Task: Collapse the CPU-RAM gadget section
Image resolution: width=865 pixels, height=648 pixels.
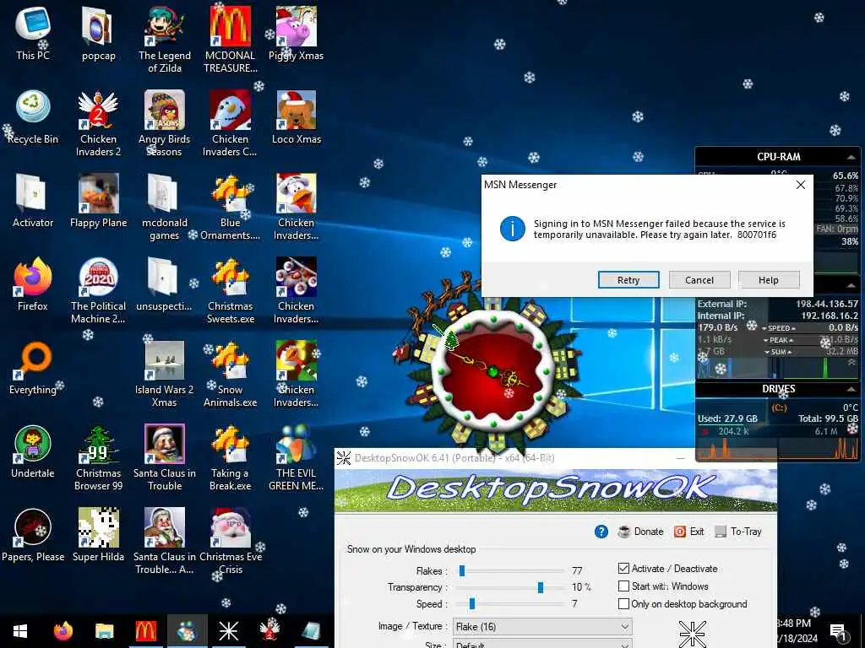Action: 851,157
